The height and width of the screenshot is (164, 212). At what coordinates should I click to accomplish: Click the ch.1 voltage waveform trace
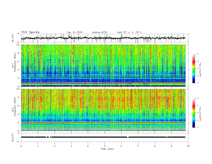[103, 38]
